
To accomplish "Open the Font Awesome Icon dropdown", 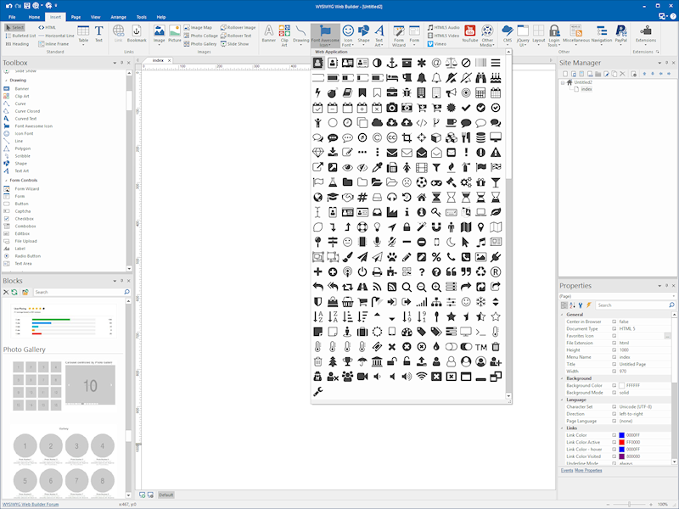I will pos(325,44).
